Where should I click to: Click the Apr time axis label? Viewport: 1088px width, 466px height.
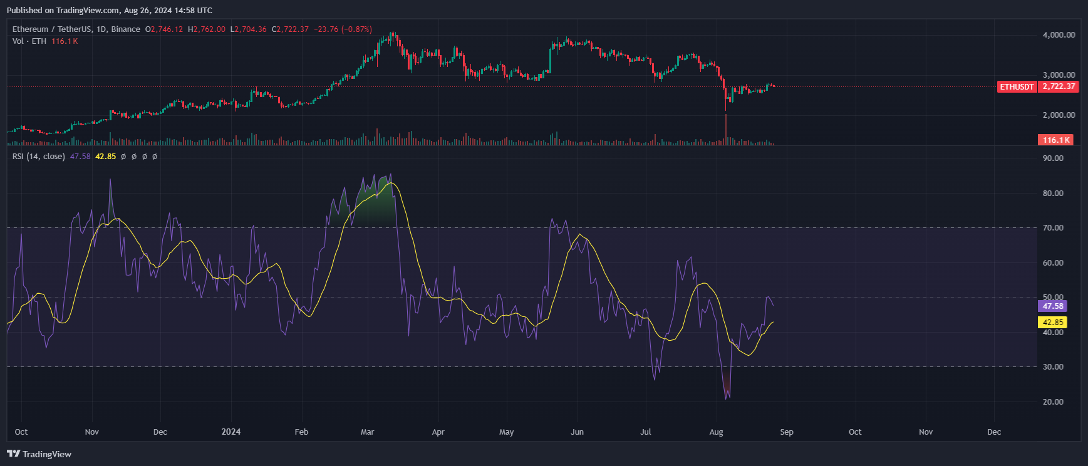438,432
